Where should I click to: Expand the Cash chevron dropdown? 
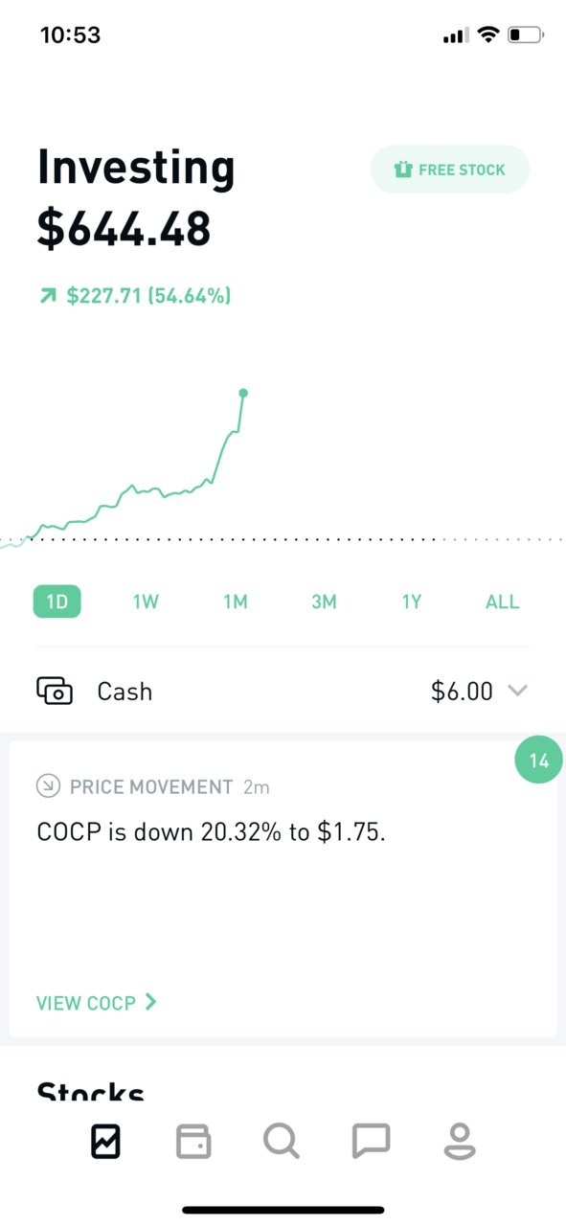pos(517,691)
